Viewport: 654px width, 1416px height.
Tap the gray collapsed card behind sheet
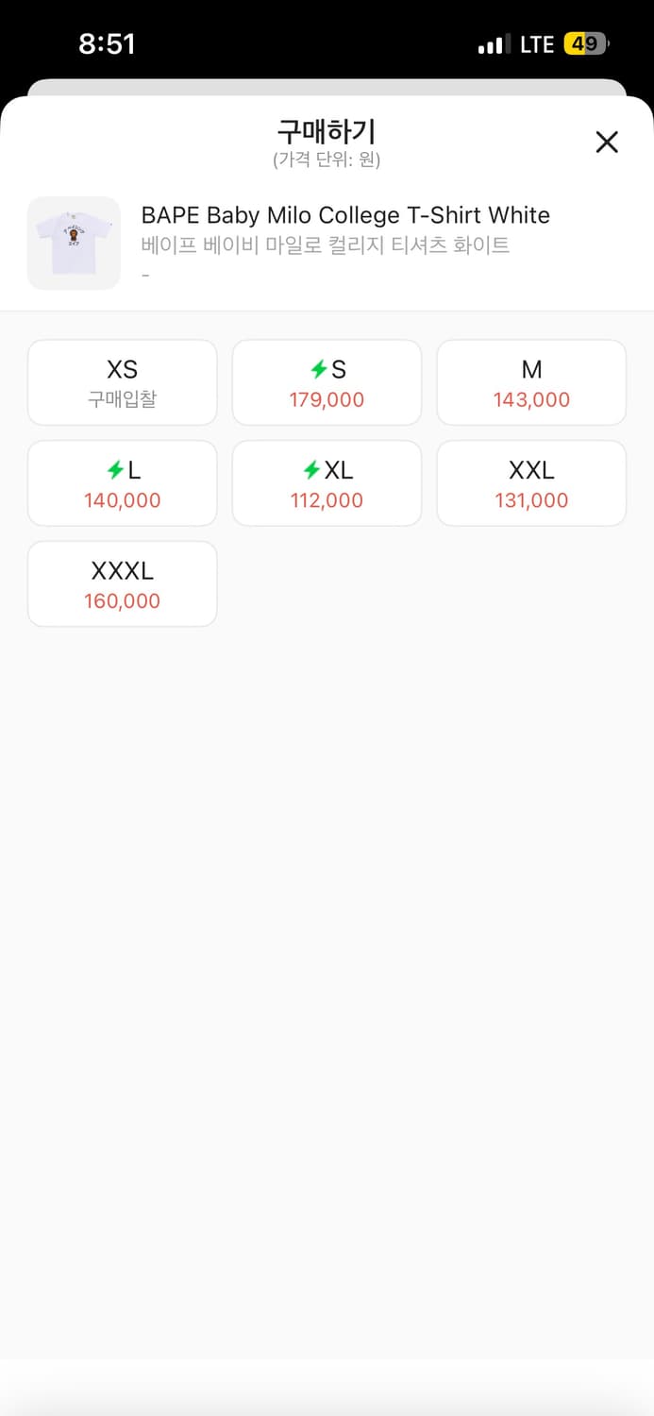[x=327, y=87]
